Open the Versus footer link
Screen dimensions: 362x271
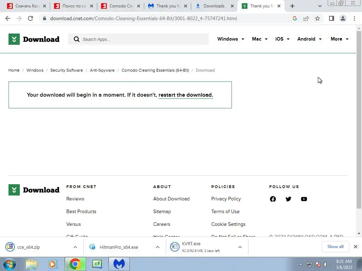click(x=74, y=224)
